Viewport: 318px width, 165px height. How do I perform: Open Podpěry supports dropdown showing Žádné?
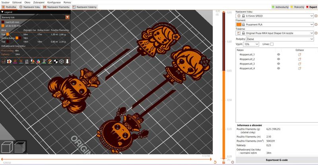280,39
